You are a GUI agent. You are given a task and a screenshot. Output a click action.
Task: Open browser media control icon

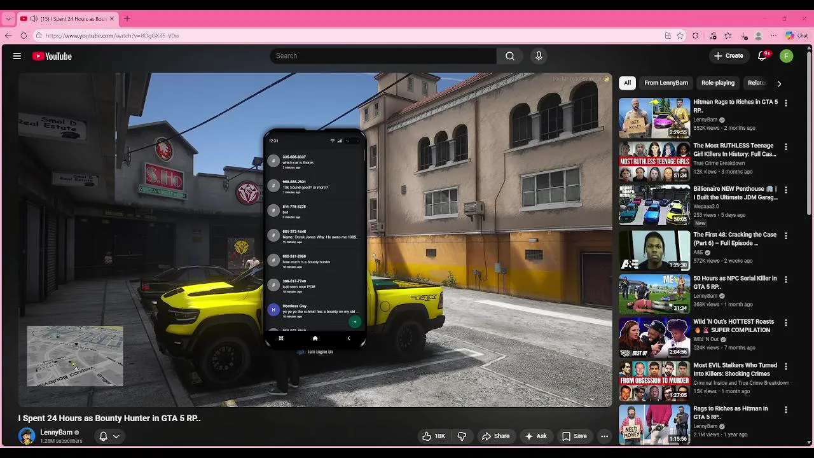pos(713,36)
